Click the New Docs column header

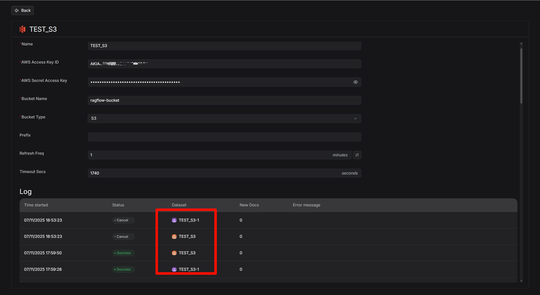(249, 205)
